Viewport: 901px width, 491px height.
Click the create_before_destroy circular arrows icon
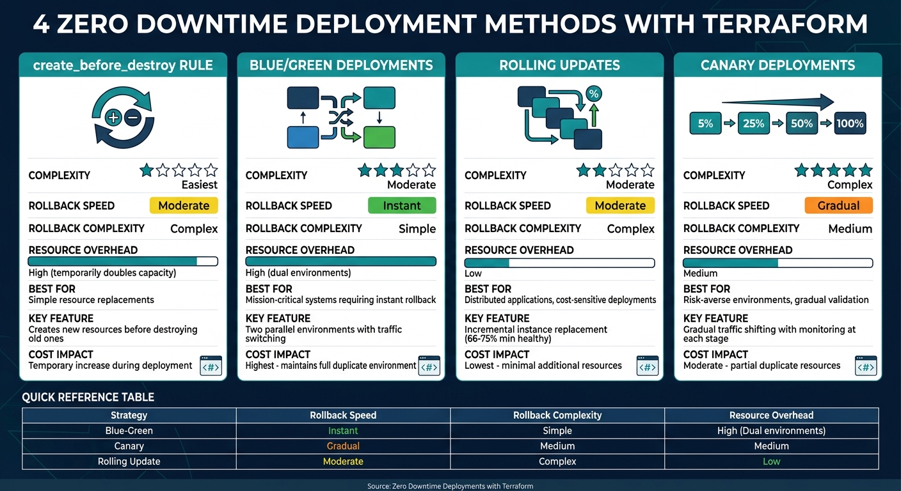pos(123,118)
